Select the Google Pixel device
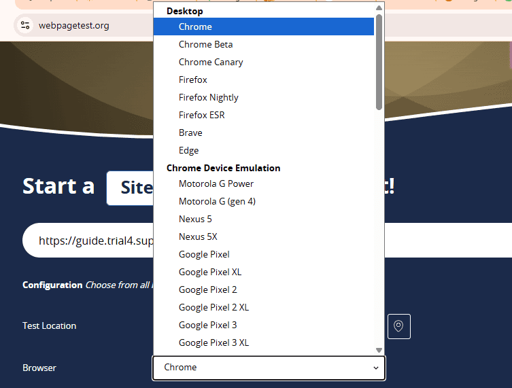The width and height of the screenshot is (512, 388). (x=264, y=254)
